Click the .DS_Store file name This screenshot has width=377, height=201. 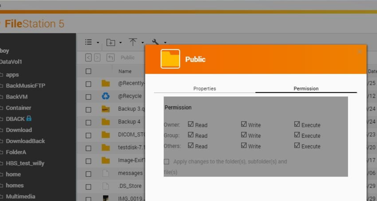130,186
